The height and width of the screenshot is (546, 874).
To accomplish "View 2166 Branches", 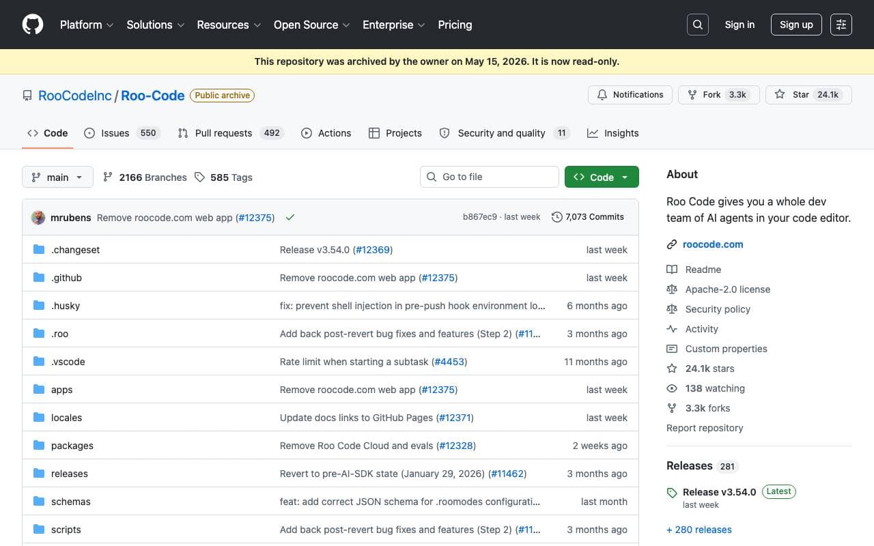I will point(145,177).
